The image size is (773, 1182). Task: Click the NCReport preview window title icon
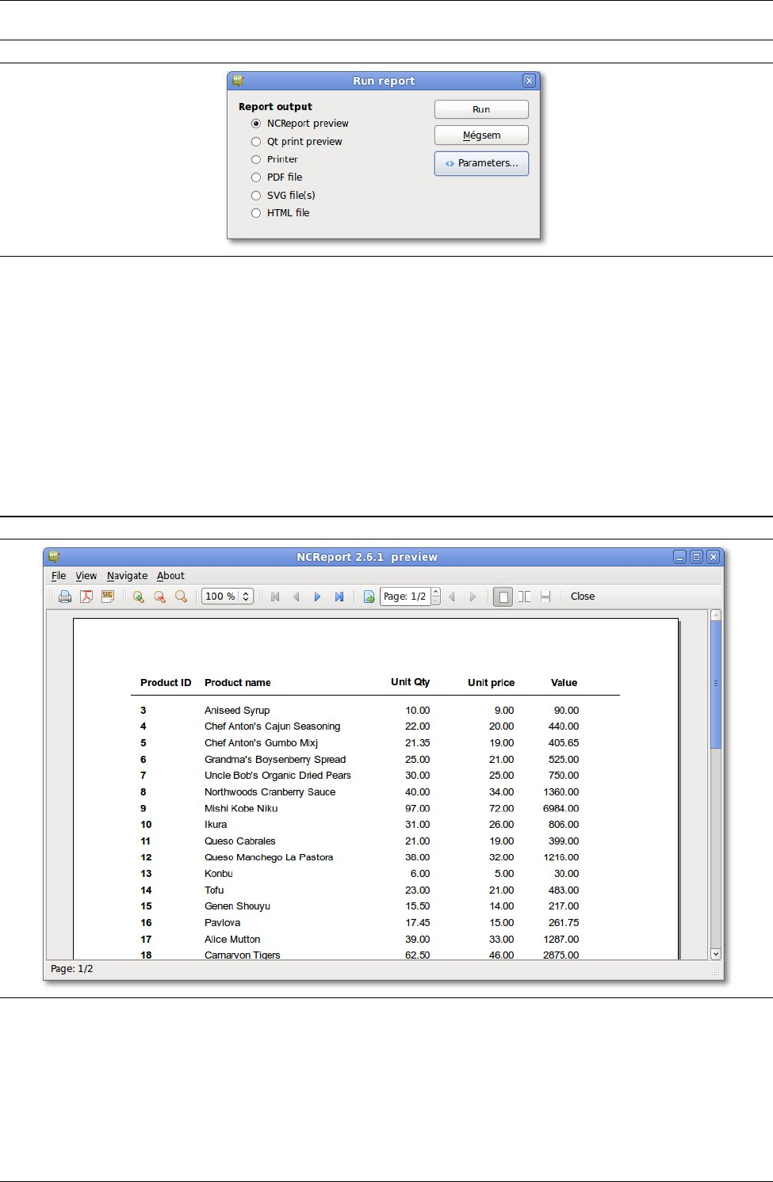coord(54,557)
